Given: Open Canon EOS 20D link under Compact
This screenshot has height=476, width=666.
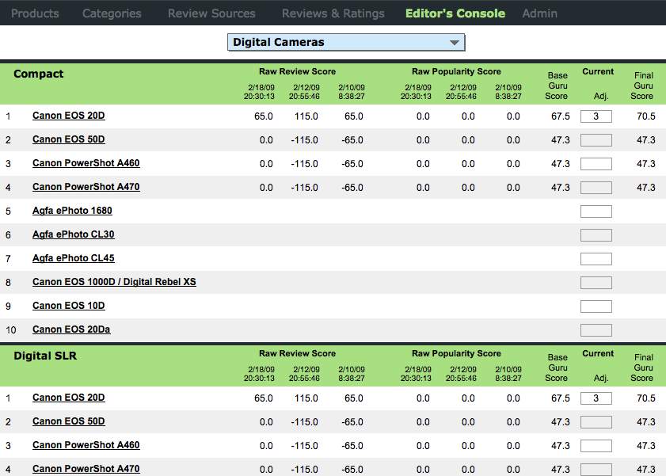Looking at the screenshot, I should [68, 116].
